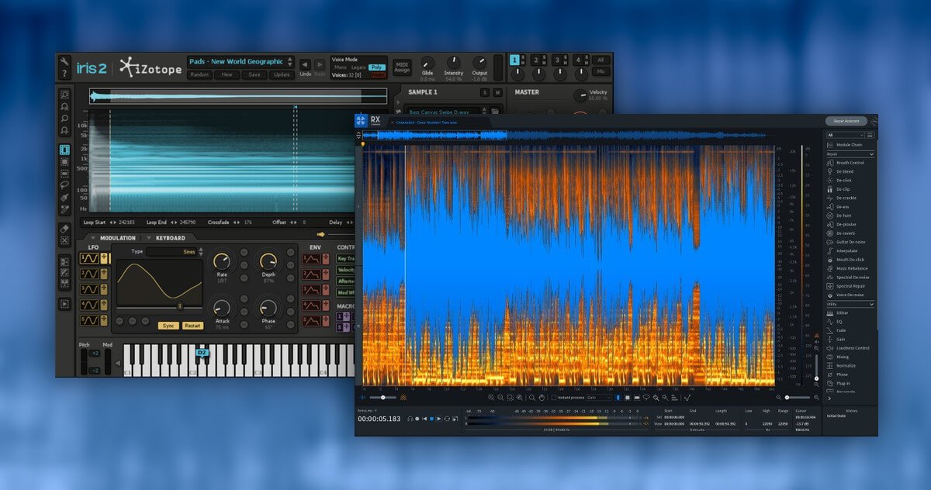Click the LFO 1 sine waveform icon
Screen dimensions: 931x490
coord(90,259)
